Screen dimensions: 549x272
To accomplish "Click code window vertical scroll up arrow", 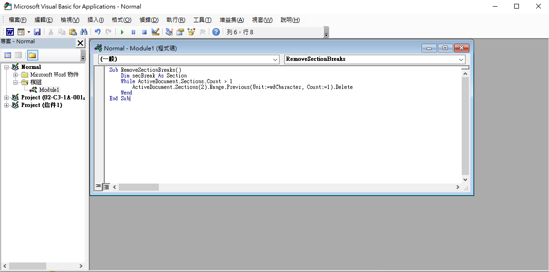I will coord(466,74).
